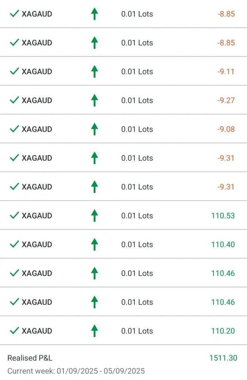
Task: Open the XAGAUD trade with 110.53 profit
Action: coord(37,216)
